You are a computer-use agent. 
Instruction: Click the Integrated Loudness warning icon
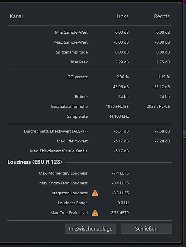click(95, 193)
